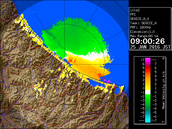Click the '<-7' label on the velocity scale
Viewport: 172px width, 129px height.
[x=154, y=121]
